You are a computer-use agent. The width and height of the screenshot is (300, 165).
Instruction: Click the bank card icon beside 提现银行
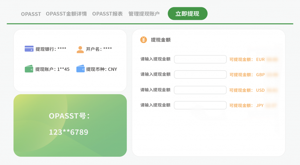29,49
